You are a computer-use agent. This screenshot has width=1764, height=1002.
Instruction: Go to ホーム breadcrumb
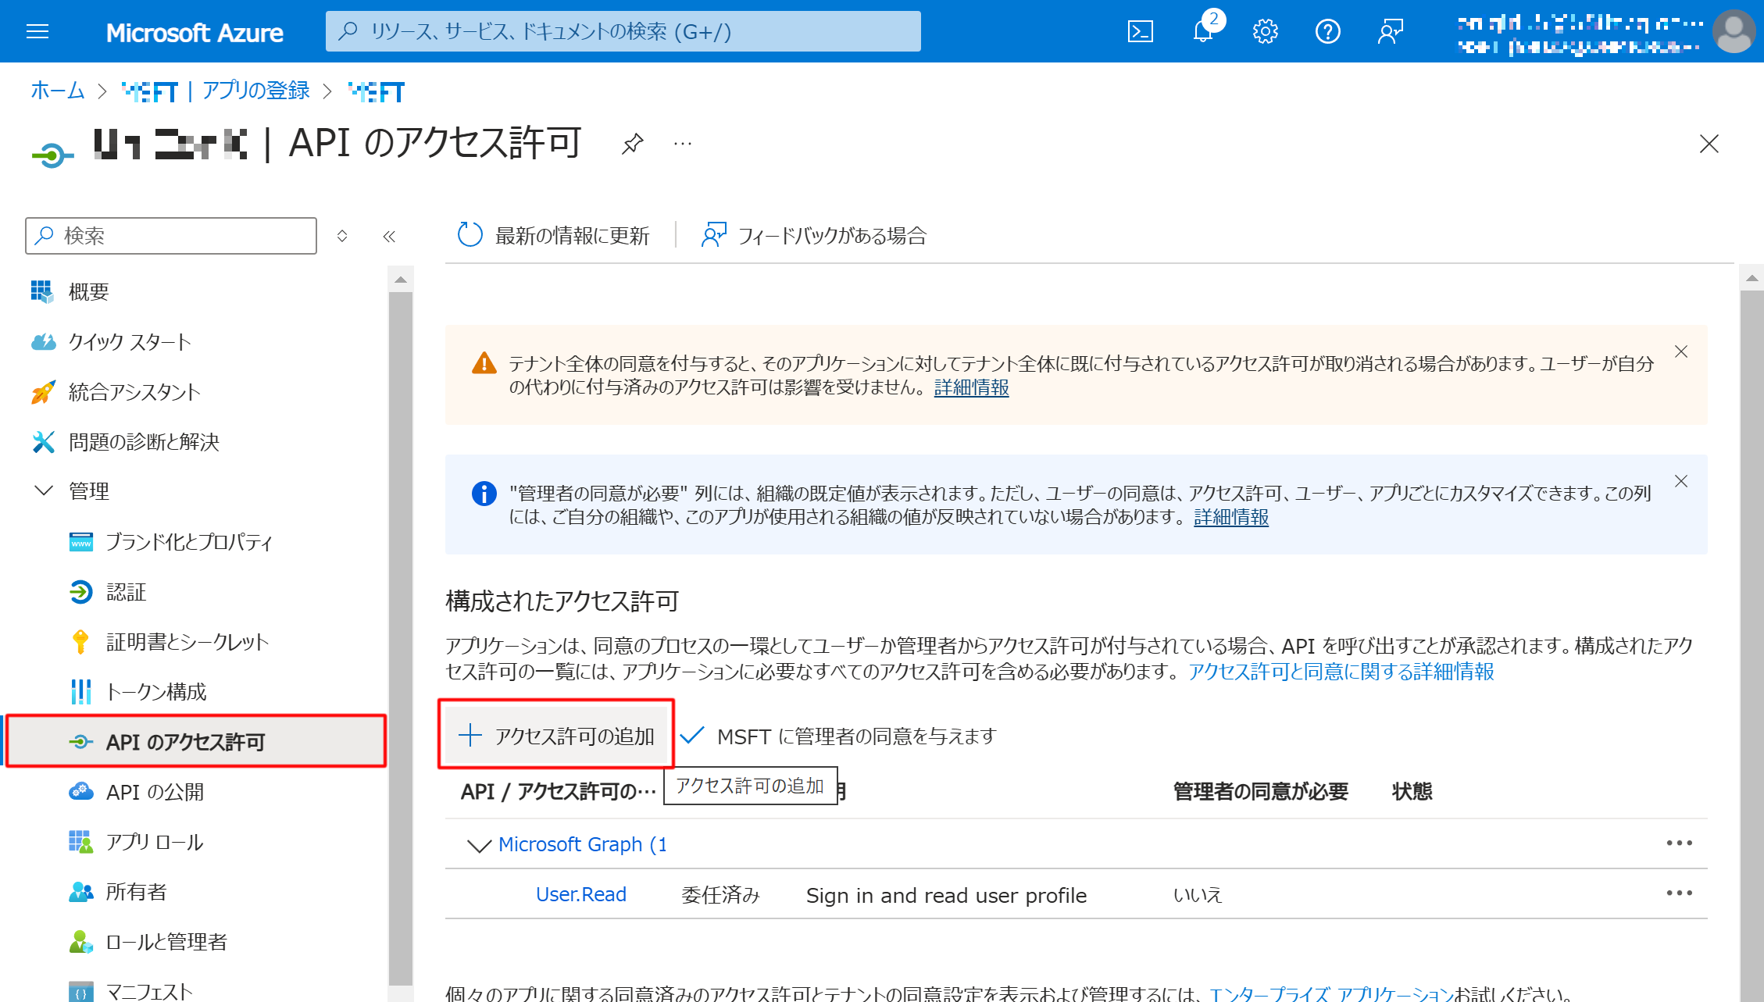point(58,91)
